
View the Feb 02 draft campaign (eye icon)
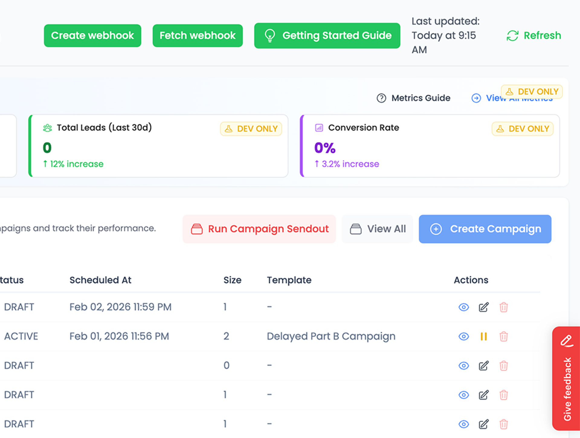click(463, 307)
